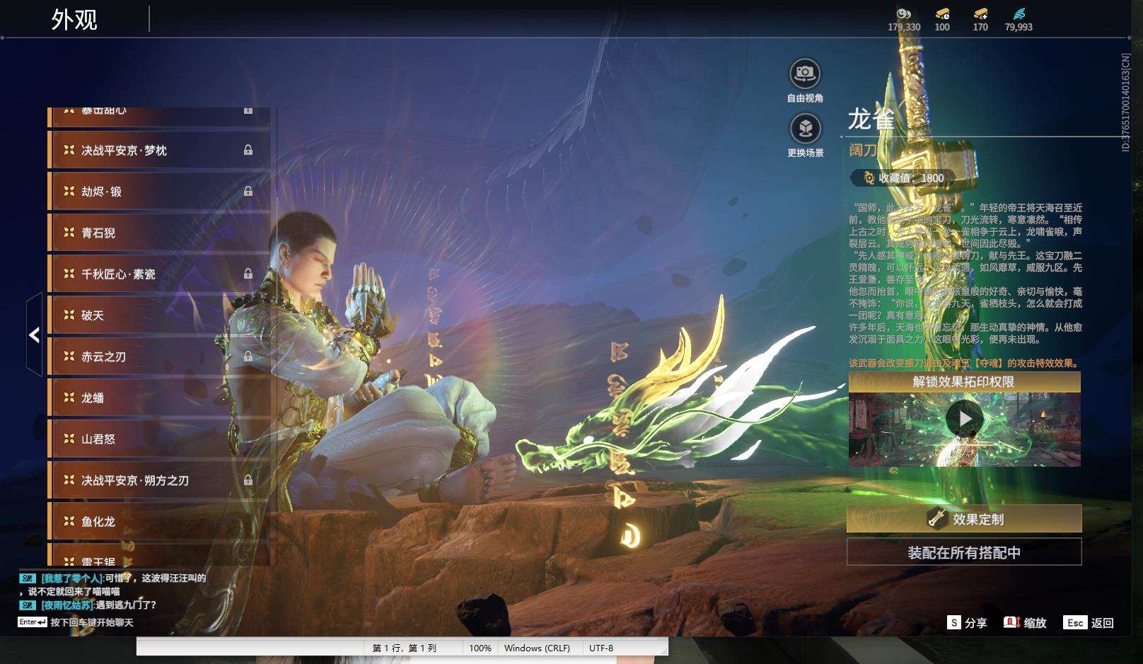Viewport: 1143px width, 664px height.
Task: Choose the 龙蟠 skin
Action: 159,397
